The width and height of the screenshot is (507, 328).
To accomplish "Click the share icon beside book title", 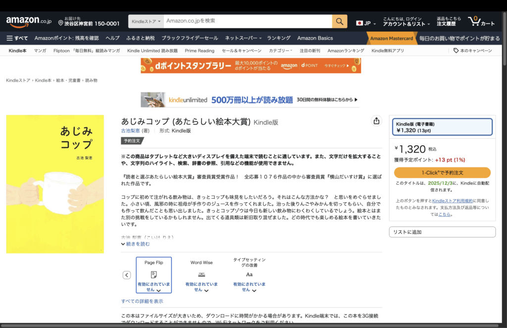I will (x=376, y=121).
